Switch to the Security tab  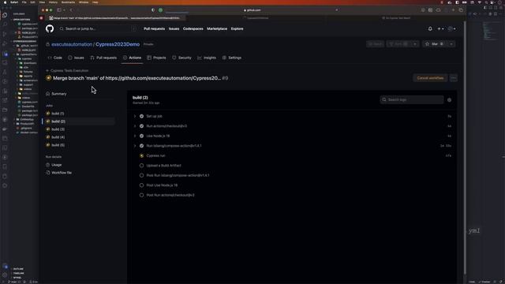point(181,58)
